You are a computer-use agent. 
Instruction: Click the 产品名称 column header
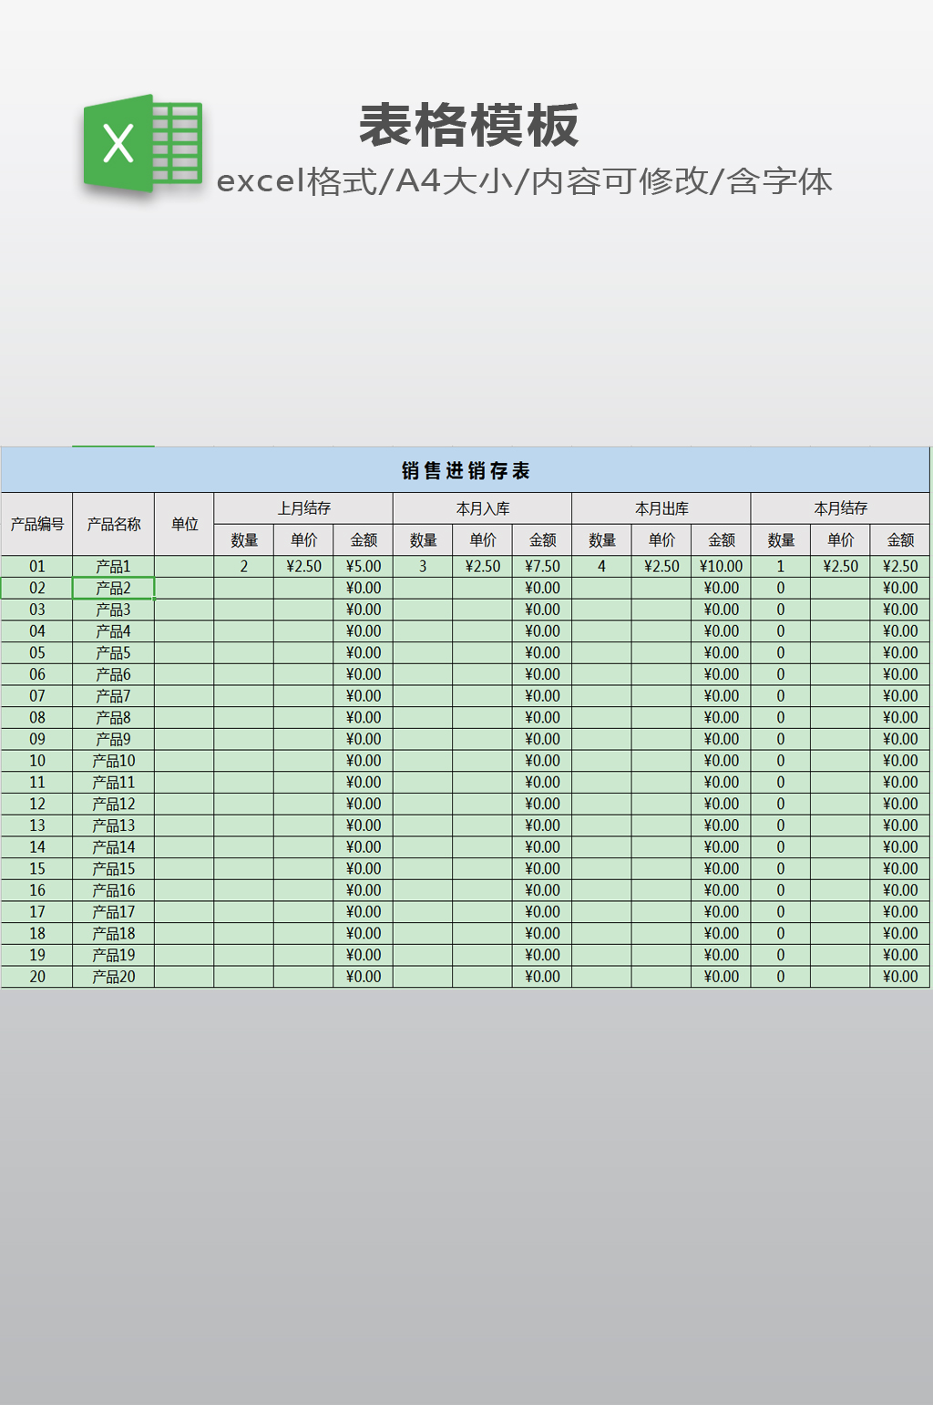[x=114, y=524]
